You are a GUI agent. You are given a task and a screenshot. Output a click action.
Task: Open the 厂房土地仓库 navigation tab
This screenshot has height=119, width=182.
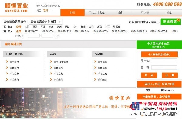tap(96, 12)
